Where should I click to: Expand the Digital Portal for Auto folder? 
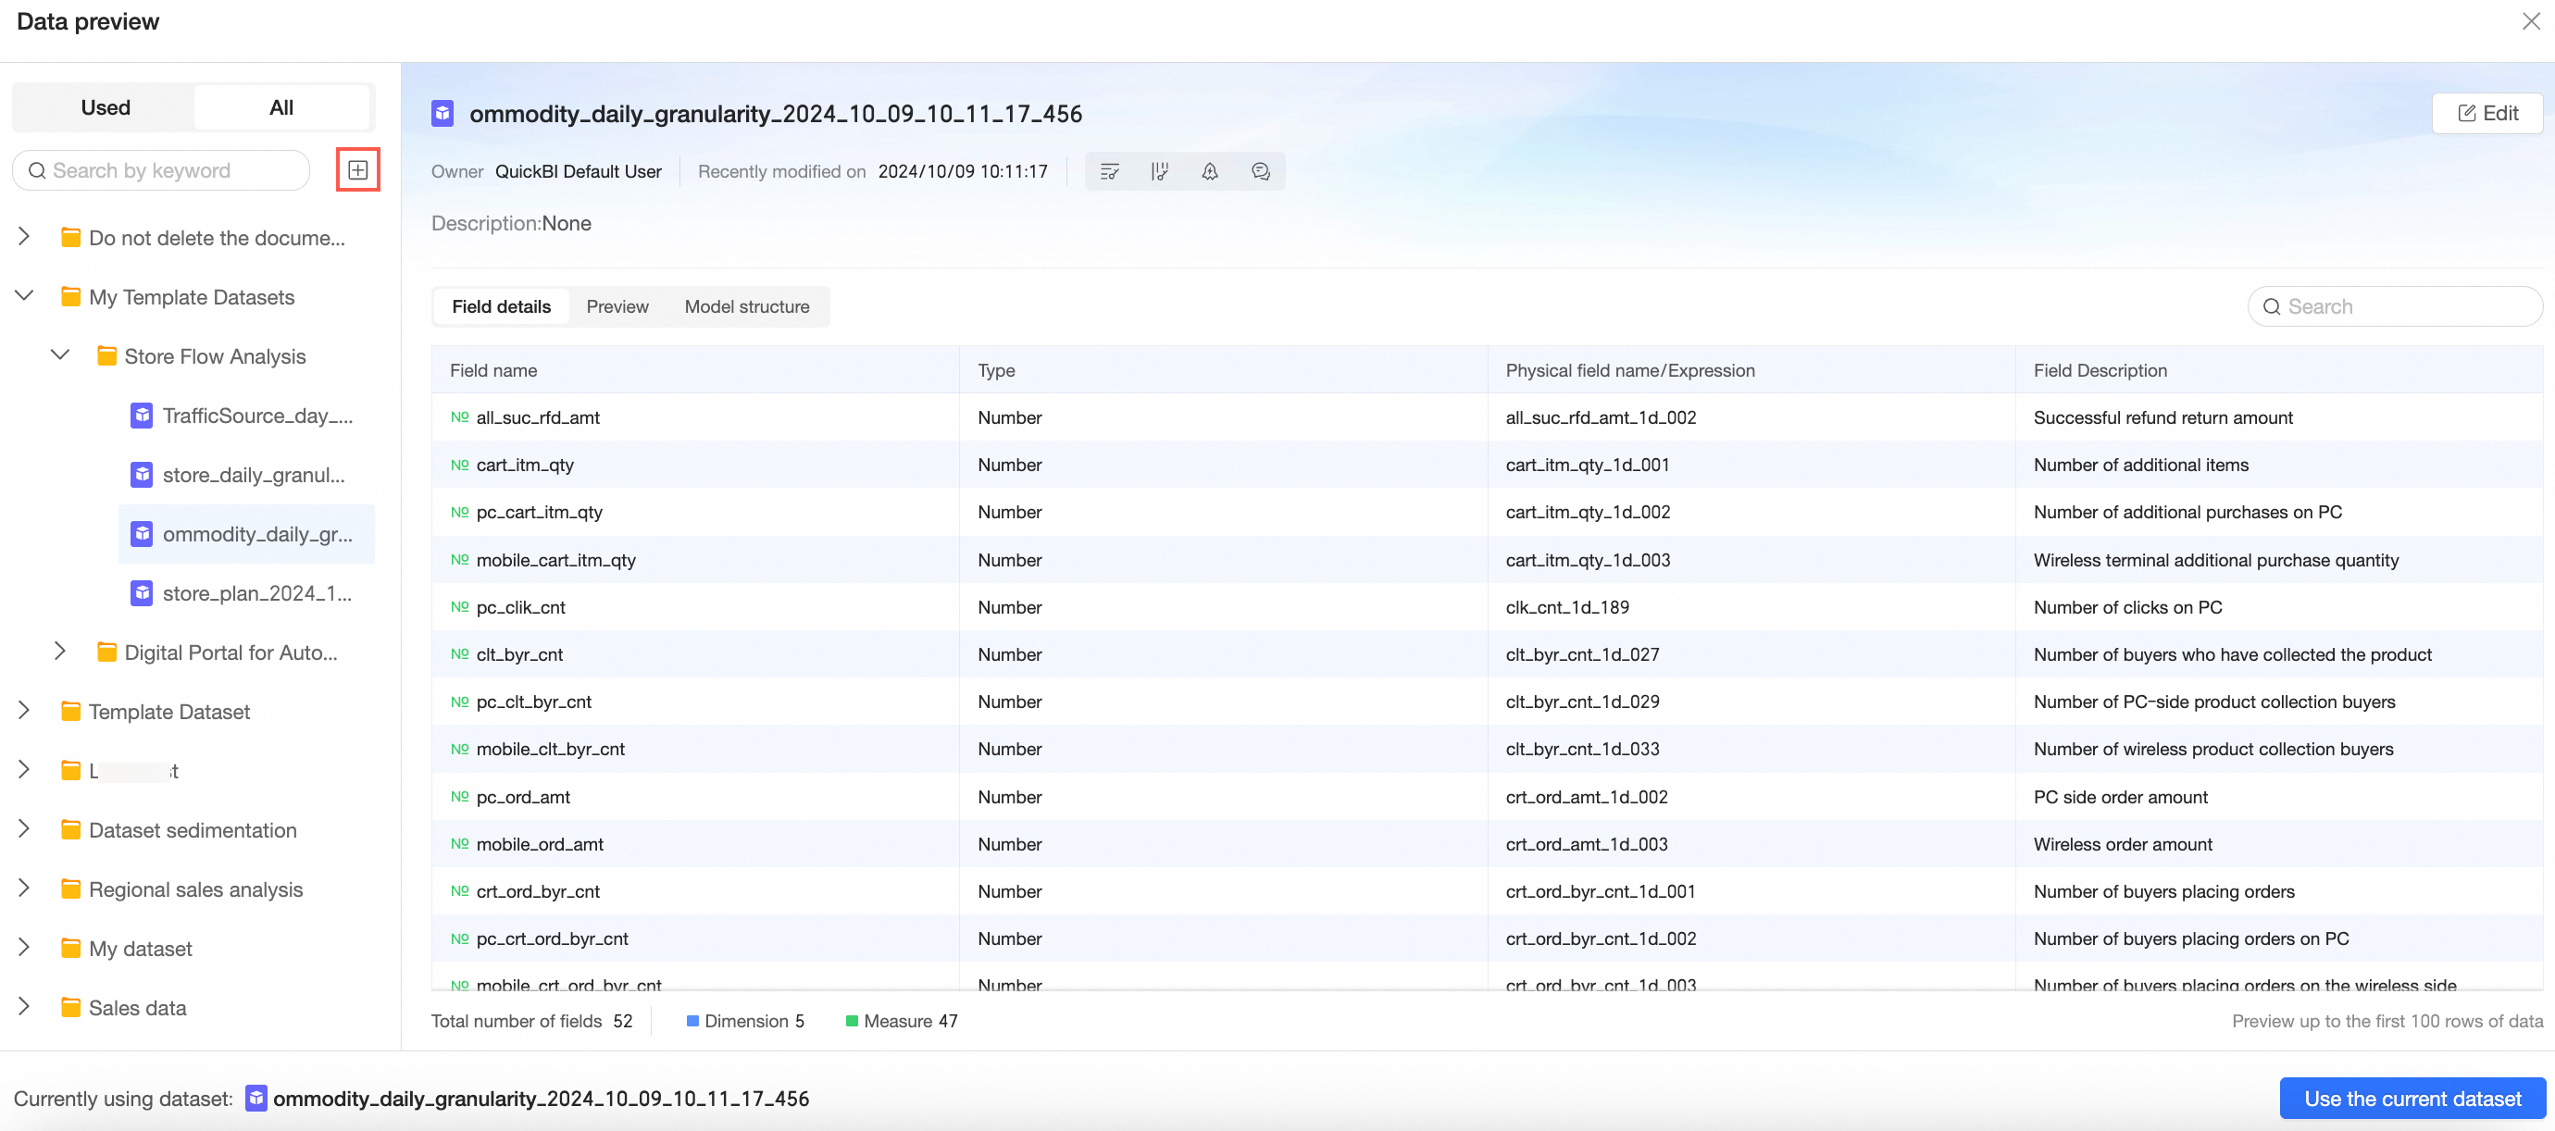coord(59,652)
